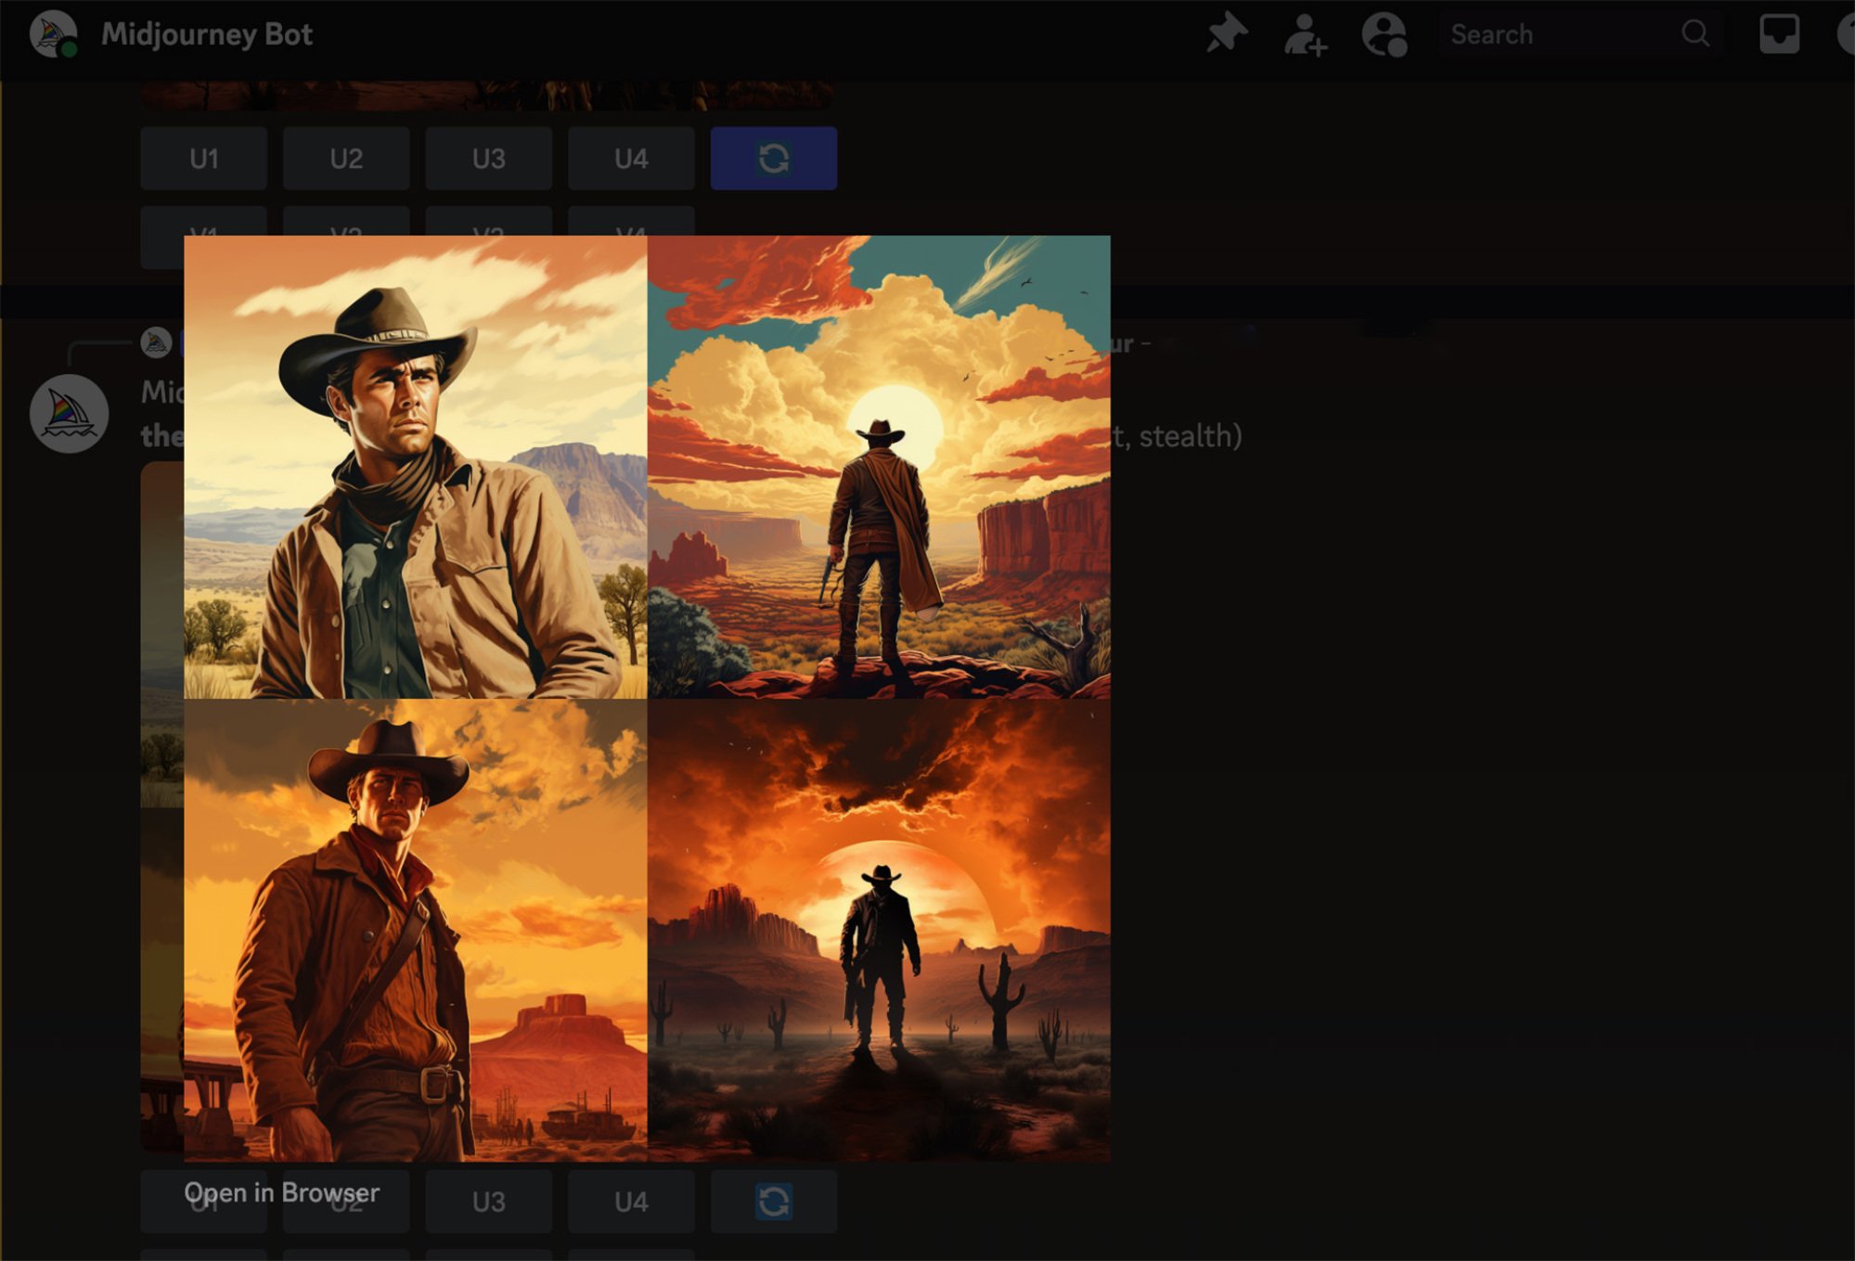
Task: Open the pinned messages pin icon
Action: (x=1227, y=33)
